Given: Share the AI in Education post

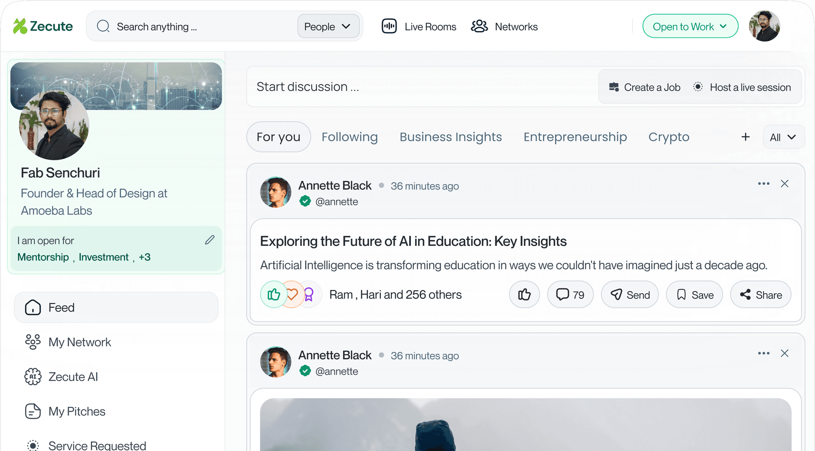Looking at the screenshot, I should click(760, 295).
